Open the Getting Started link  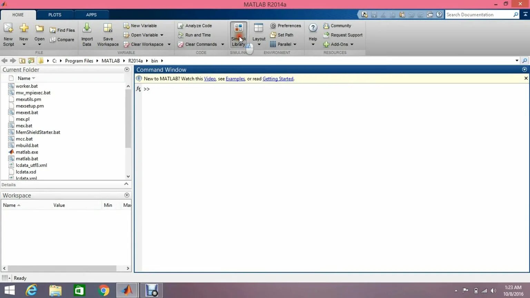pos(278,79)
